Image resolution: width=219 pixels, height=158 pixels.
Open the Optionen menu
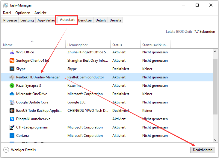point(23,13)
